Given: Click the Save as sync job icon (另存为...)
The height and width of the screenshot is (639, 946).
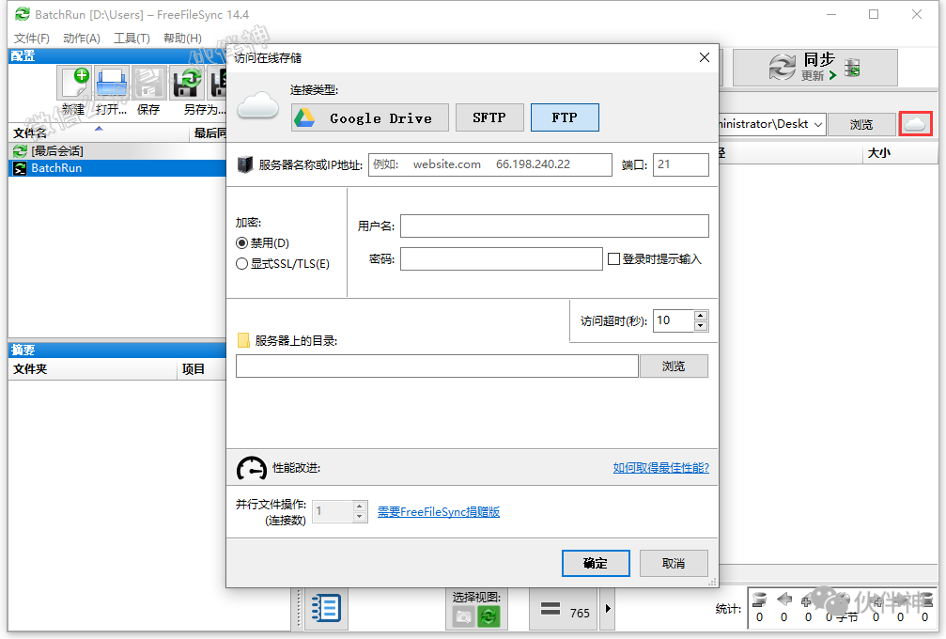Looking at the screenshot, I should coord(187,84).
